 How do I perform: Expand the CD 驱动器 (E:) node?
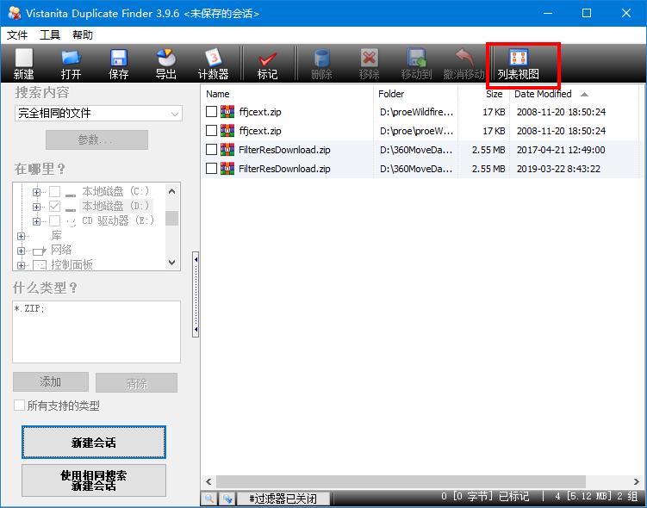(x=36, y=222)
